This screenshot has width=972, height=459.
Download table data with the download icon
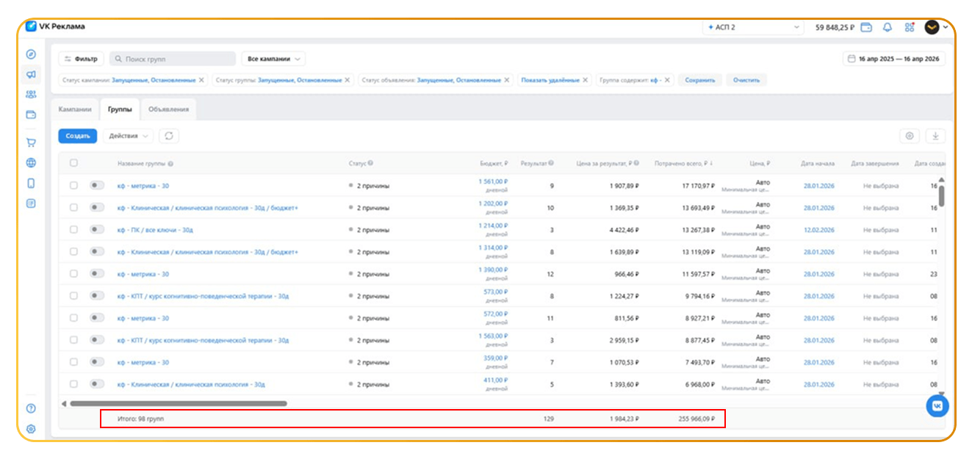coord(935,136)
